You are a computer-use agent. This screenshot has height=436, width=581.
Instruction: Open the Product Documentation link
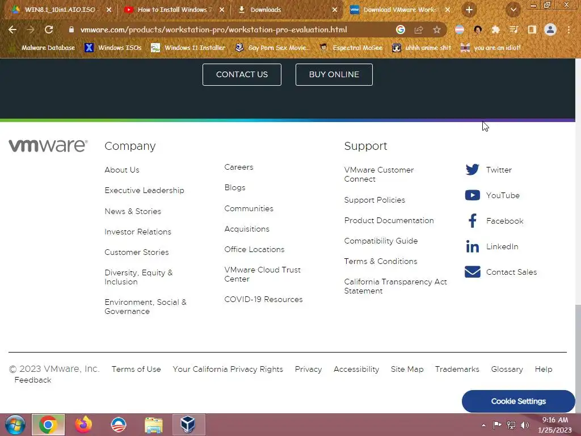point(389,221)
